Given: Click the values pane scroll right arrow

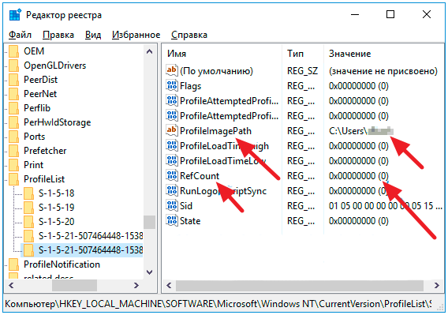Looking at the screenshot, I should point(437,285).
